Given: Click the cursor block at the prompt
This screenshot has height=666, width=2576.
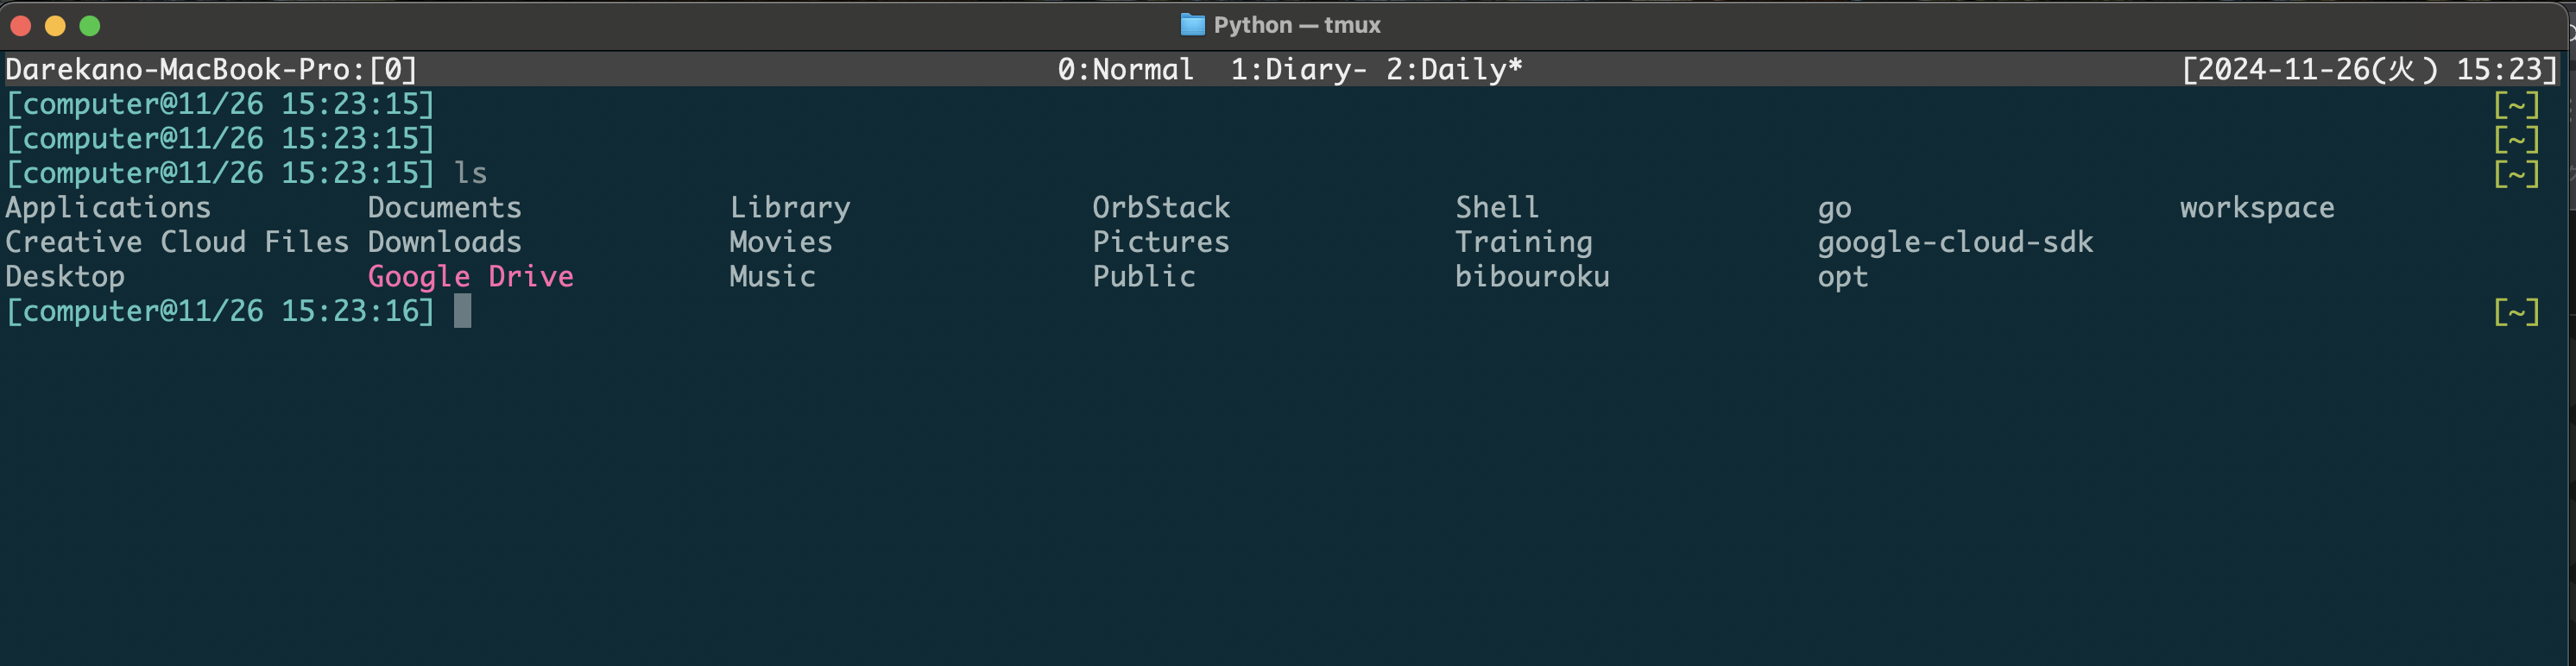Looking at the screenshot, I should point(462,311).
